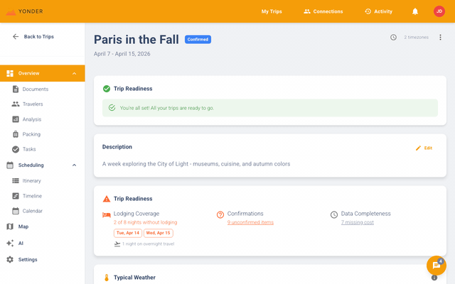Edit the trip description
This screenshot has height=284, width=455.
[x=424, y=148]
